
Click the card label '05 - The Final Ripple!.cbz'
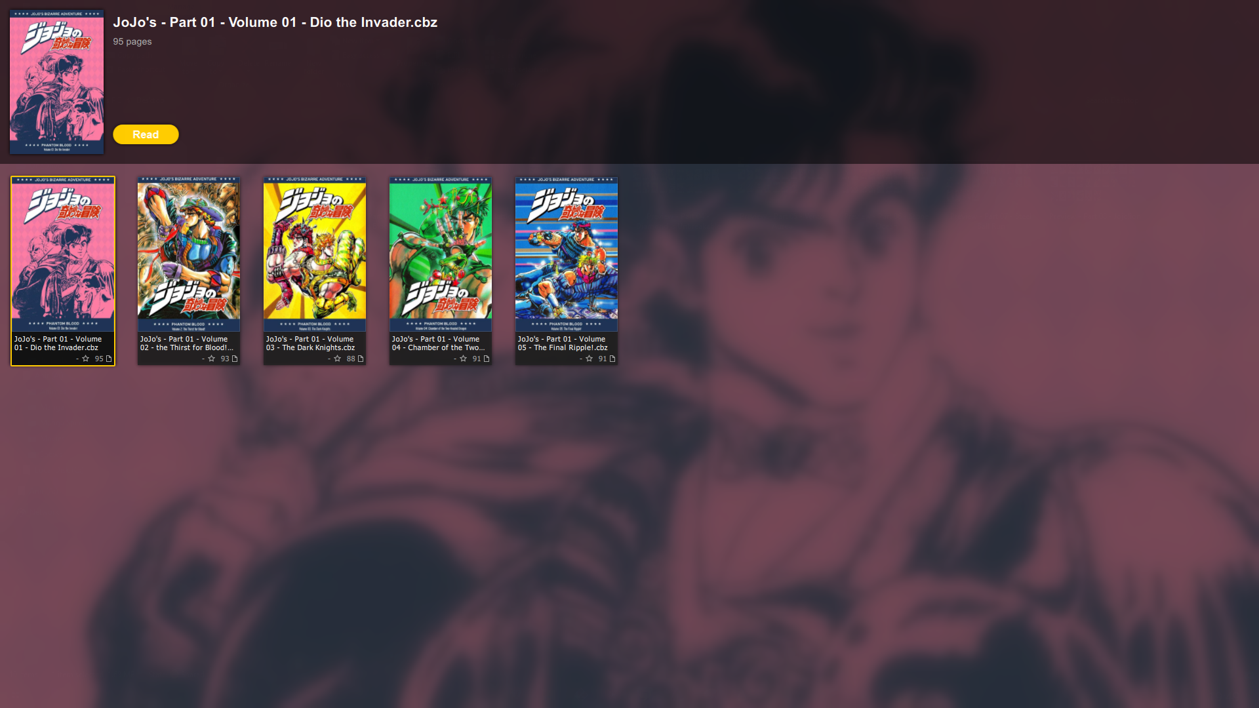click(563, 347)
